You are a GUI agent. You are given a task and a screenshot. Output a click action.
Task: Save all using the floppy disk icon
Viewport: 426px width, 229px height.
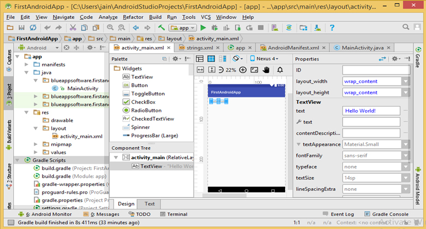(21, 28)
